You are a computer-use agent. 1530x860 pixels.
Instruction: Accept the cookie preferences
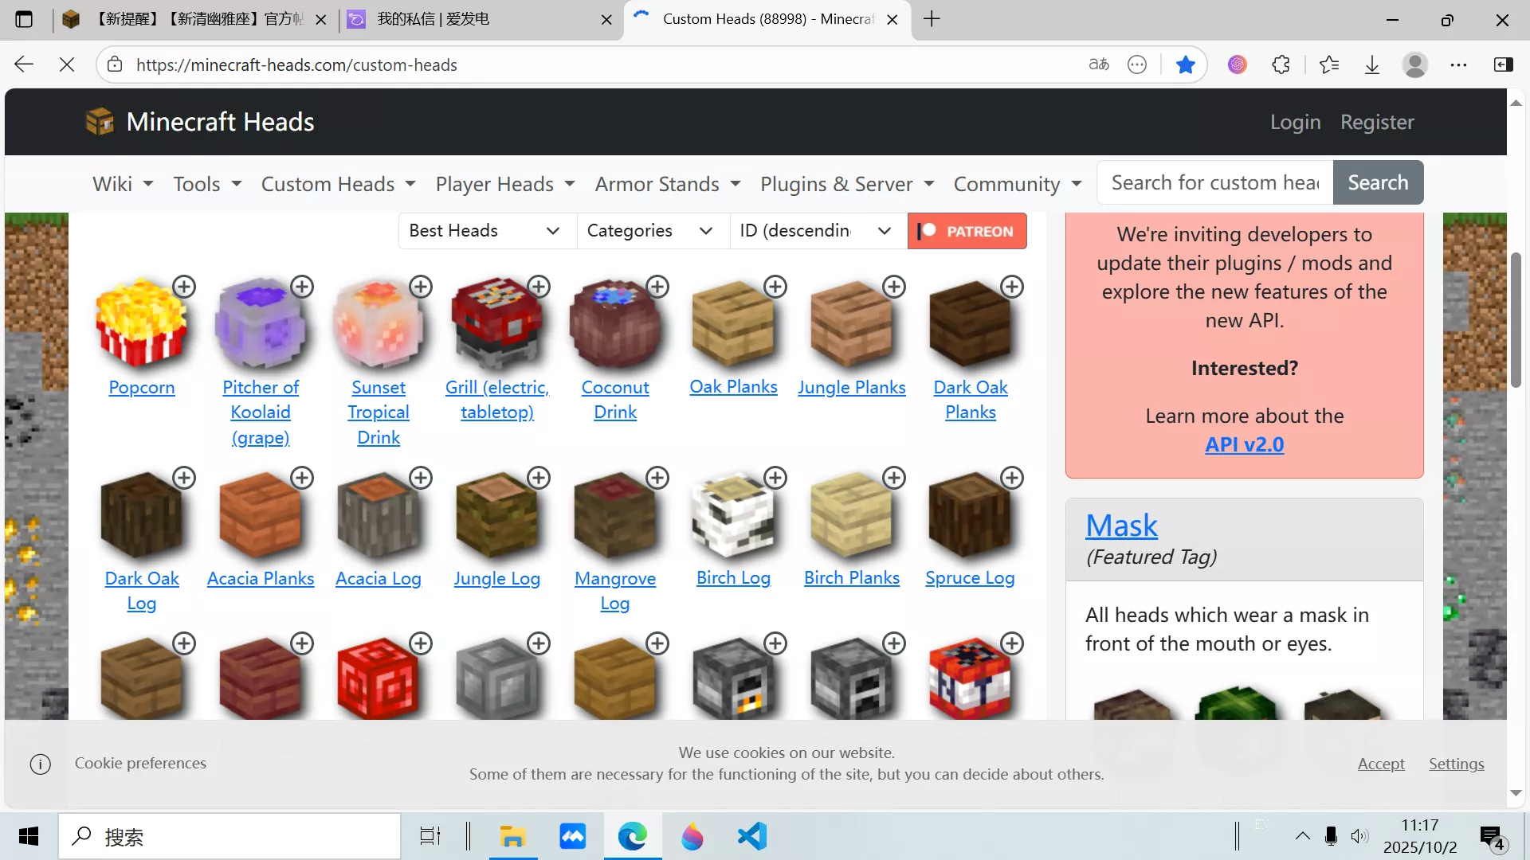point(1380,763)
